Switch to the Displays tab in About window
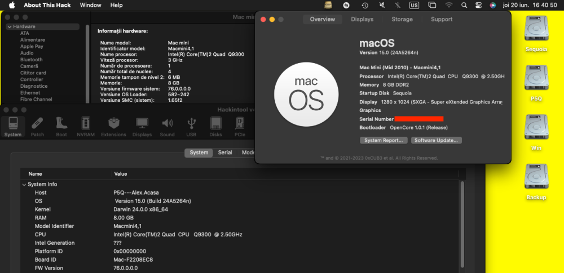The height and width of the screenshot is (273, 564). [x=362, y=19]
